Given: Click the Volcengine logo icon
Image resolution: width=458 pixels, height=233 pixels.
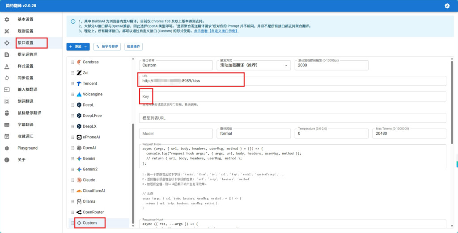Looking at the screenshot, I should point(79,94).
